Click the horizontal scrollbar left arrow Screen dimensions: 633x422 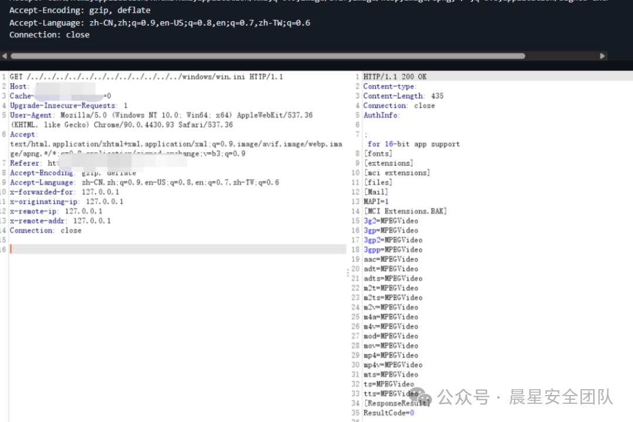[x=5, y=56]
